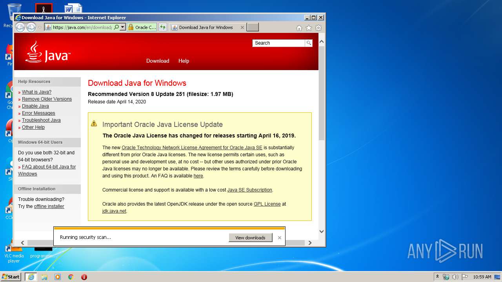Image resolution: width=502 pixels, height=282 pixels.
Task: Open Windows Explorer from the taskbar
Action: point(44,277)
